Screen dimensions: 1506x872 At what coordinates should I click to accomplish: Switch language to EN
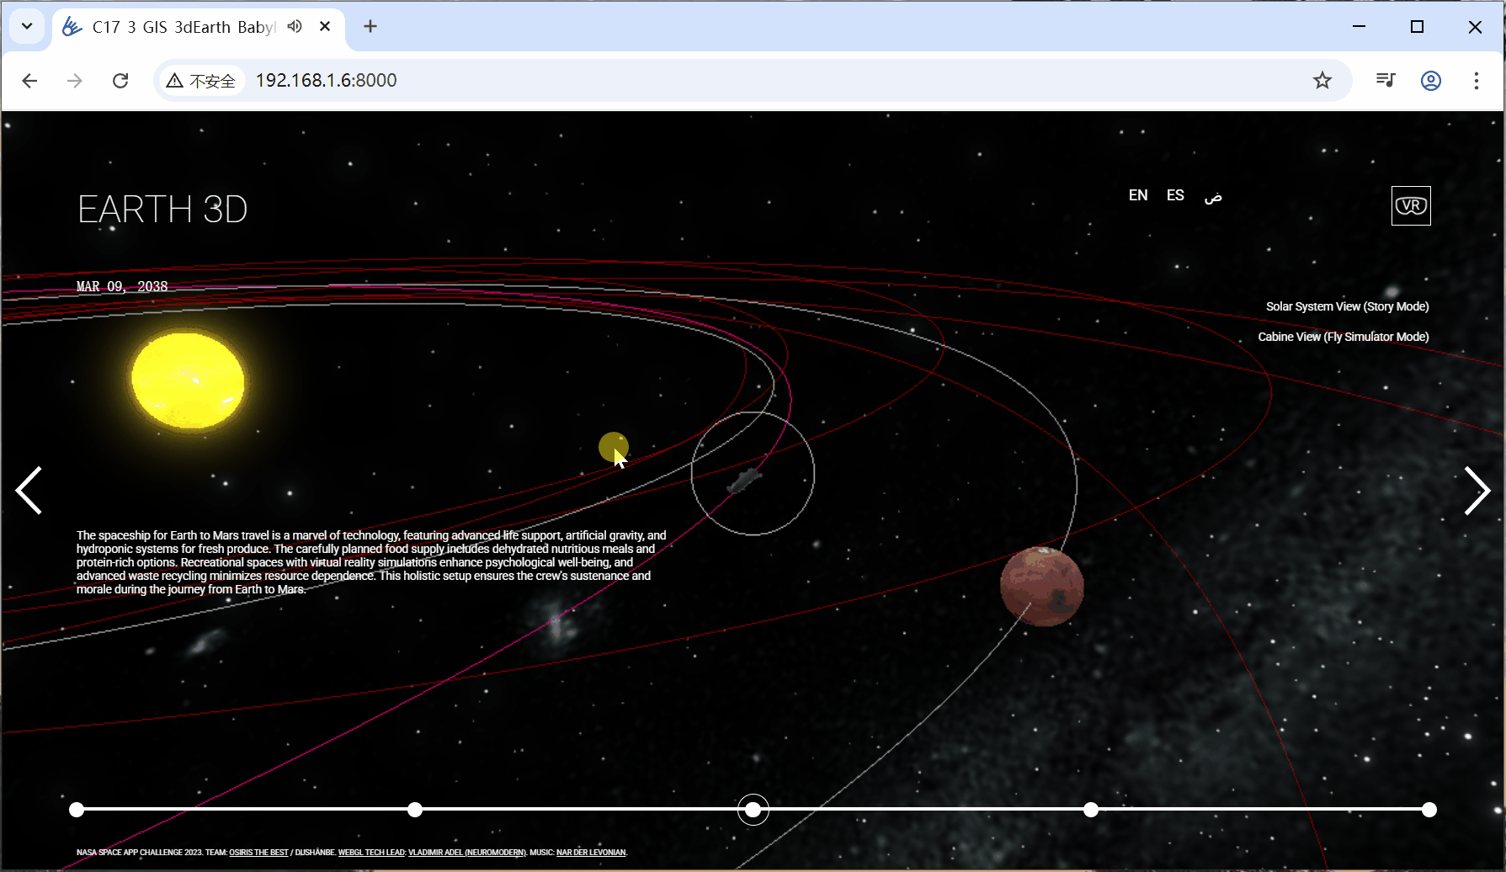[x=1138, y=195]
